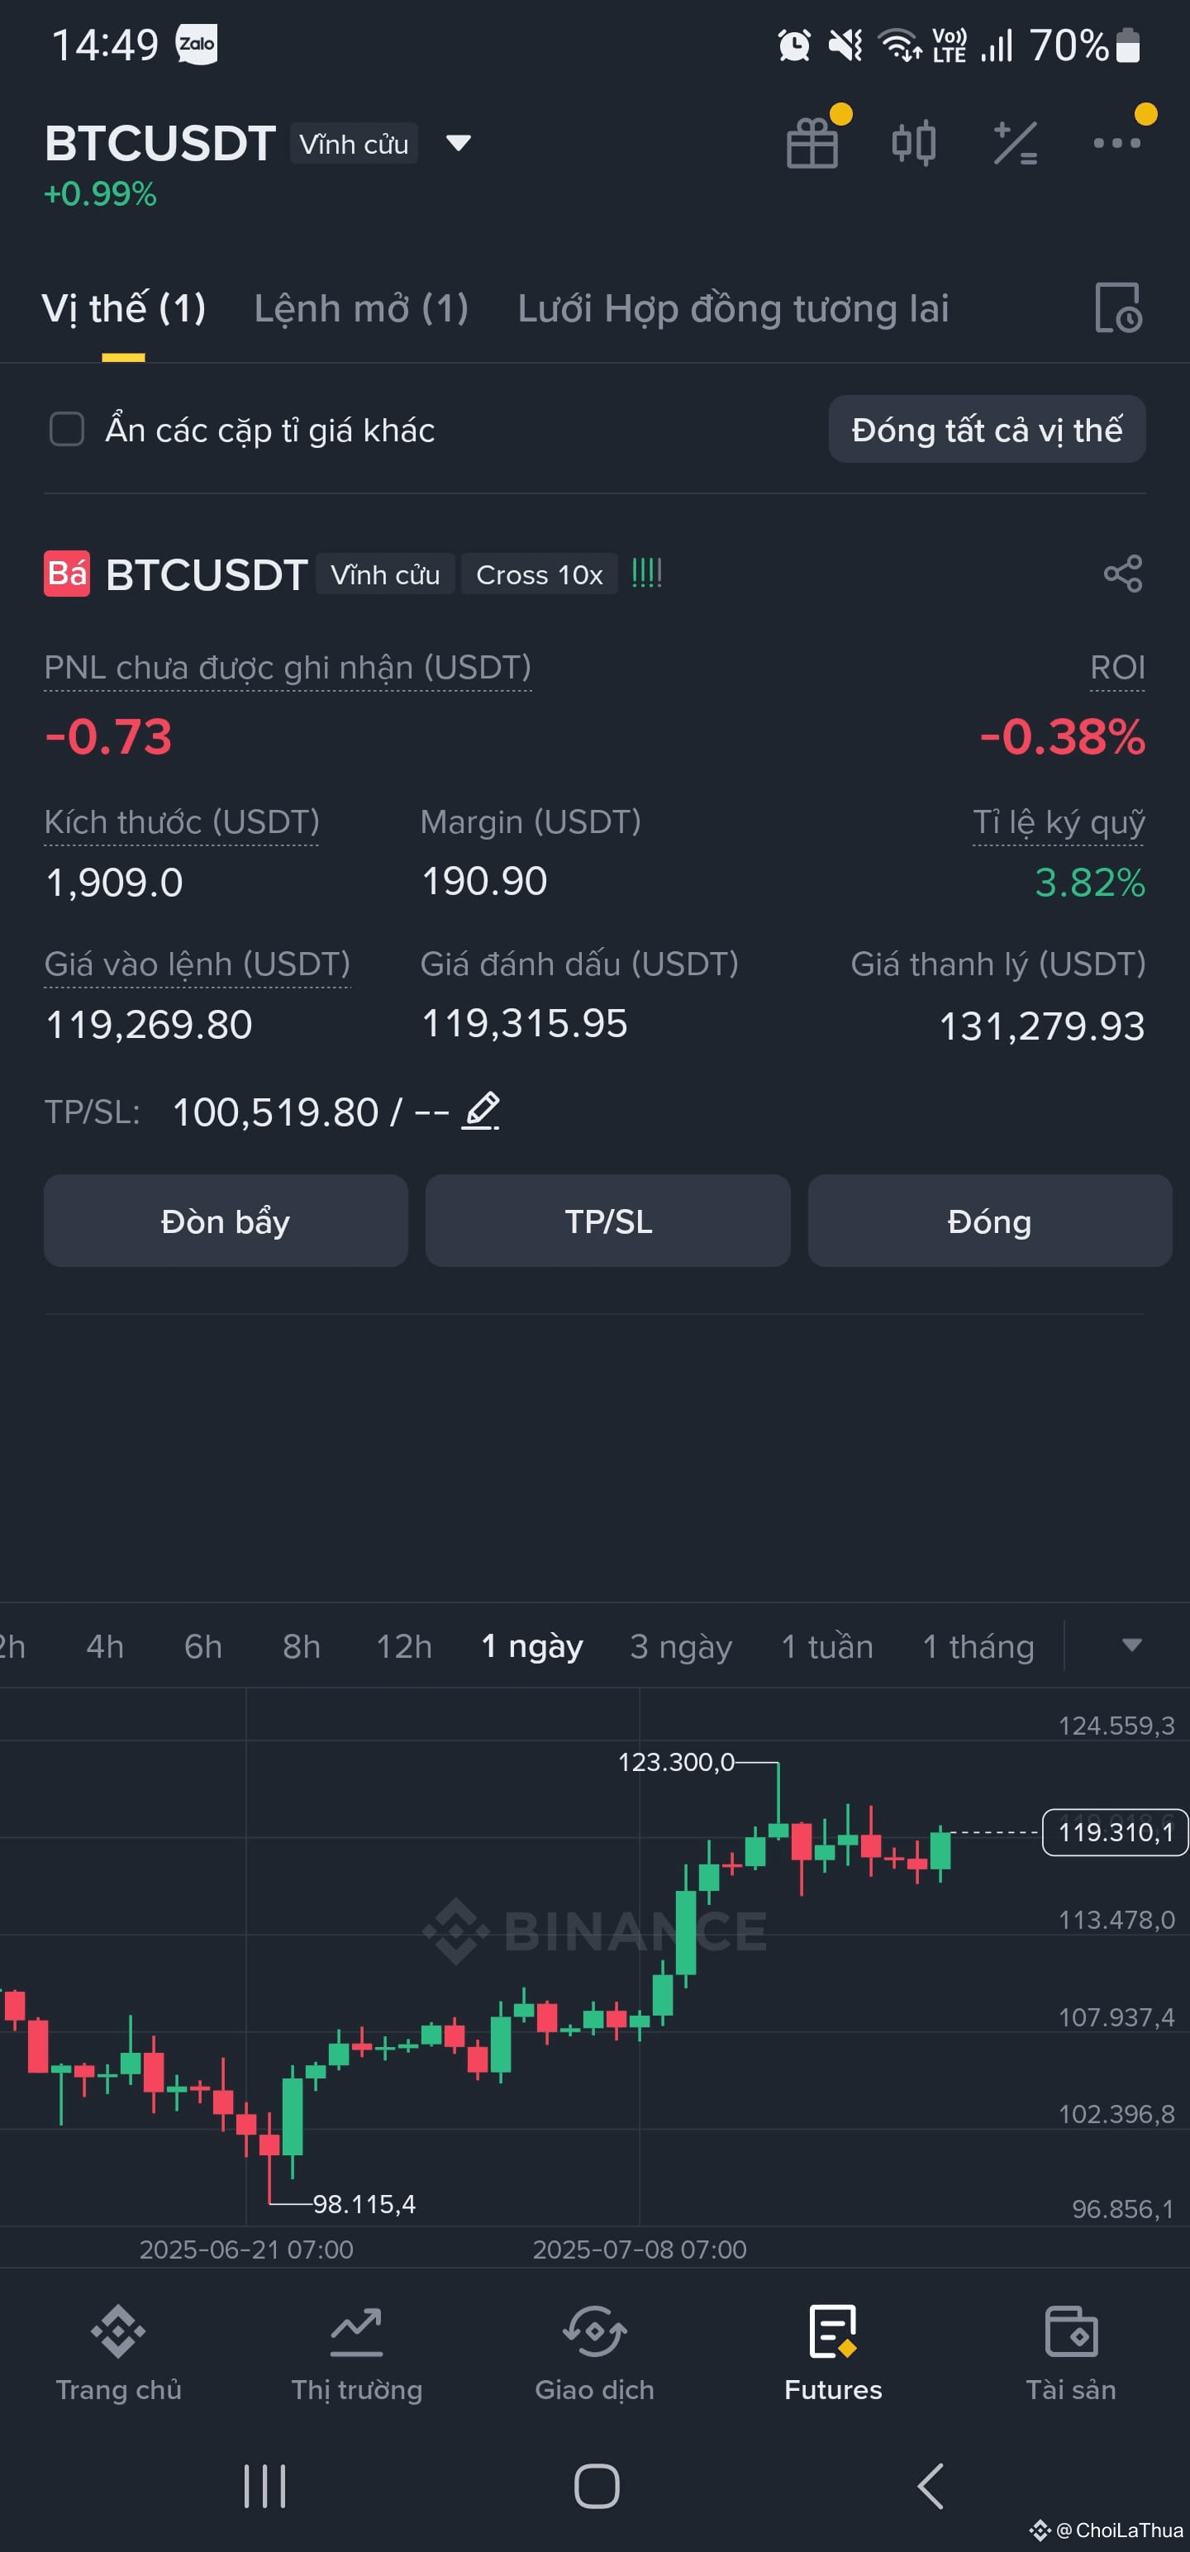Select the 6h chart timeframe
Image resolution: width=1190 pixels, height=2552 pixels.
203,1646
